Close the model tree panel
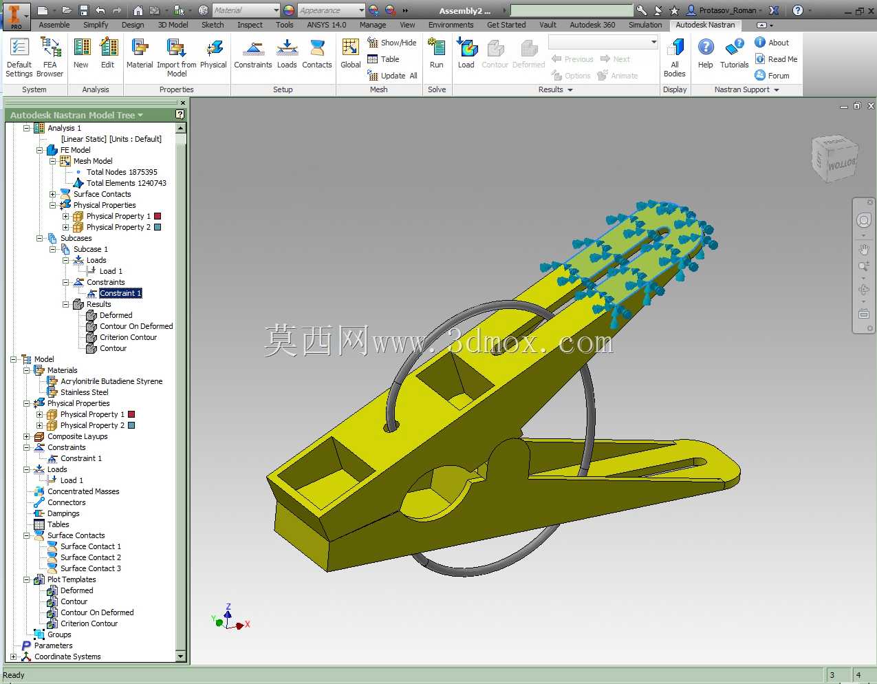The height and width of the screenshot is (684, 877). coord(182,103)
